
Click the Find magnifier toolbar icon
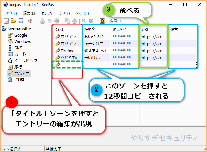point(84,21)
